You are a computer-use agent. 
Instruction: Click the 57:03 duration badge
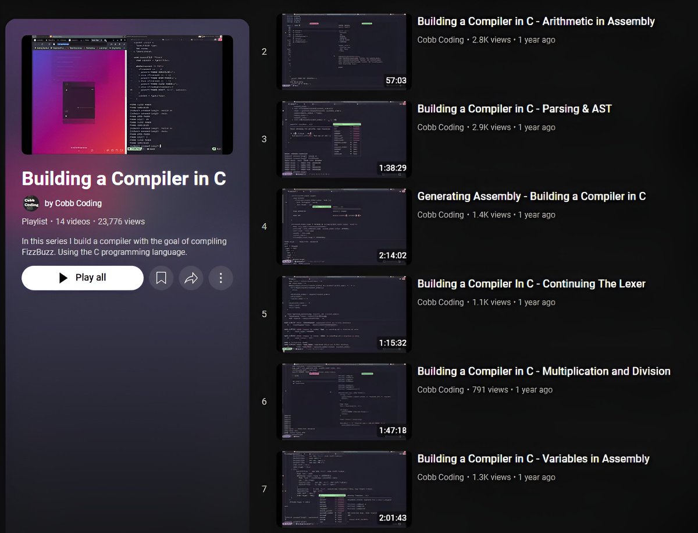point(396,81)
